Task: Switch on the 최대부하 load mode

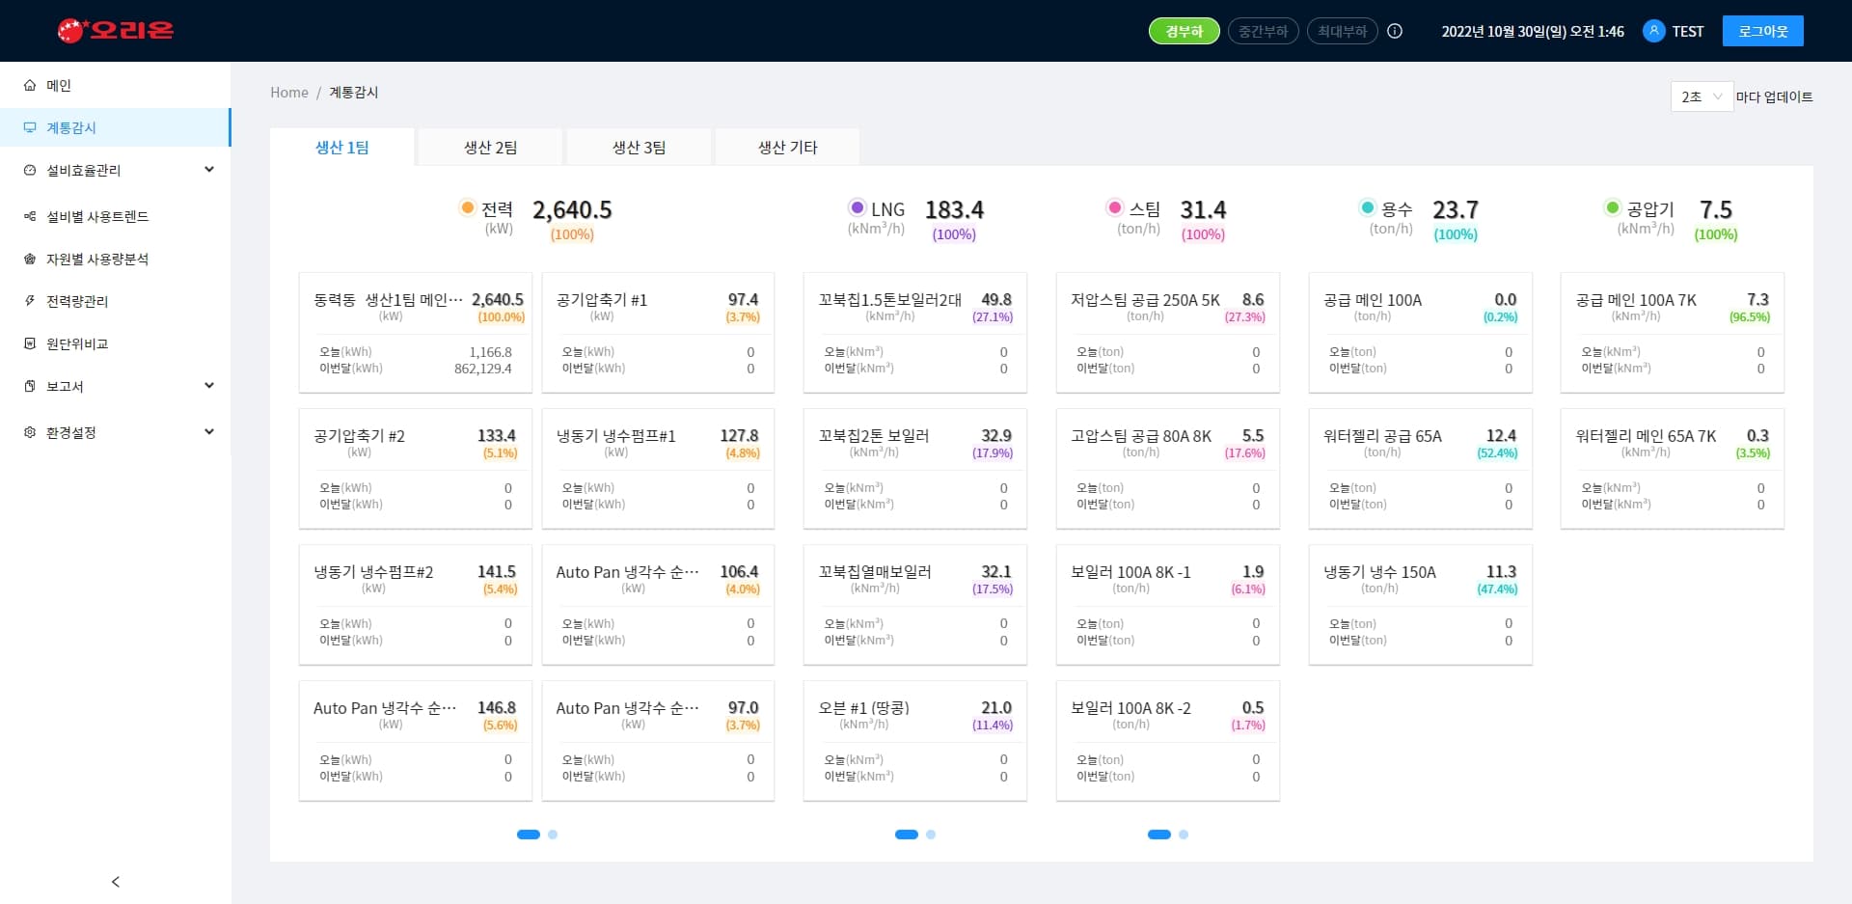Action: click(1342, 30)
